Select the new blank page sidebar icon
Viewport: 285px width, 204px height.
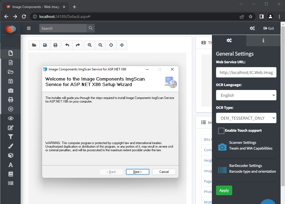(10, 53)
